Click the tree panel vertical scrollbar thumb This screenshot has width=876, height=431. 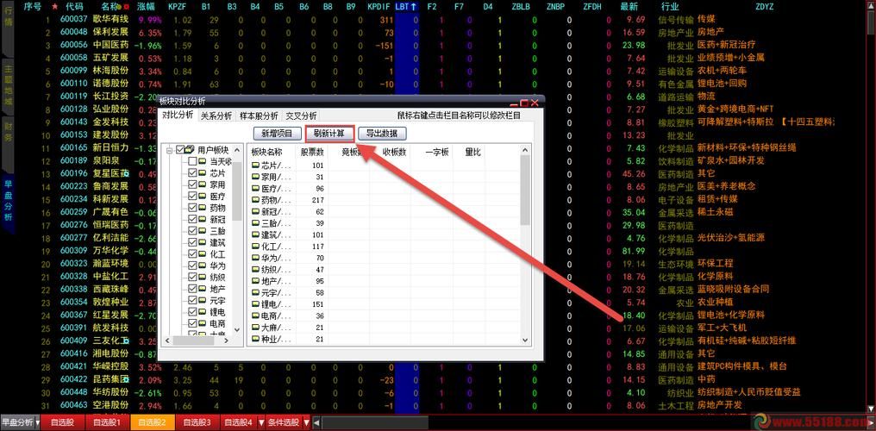click(x=237, y=191)
